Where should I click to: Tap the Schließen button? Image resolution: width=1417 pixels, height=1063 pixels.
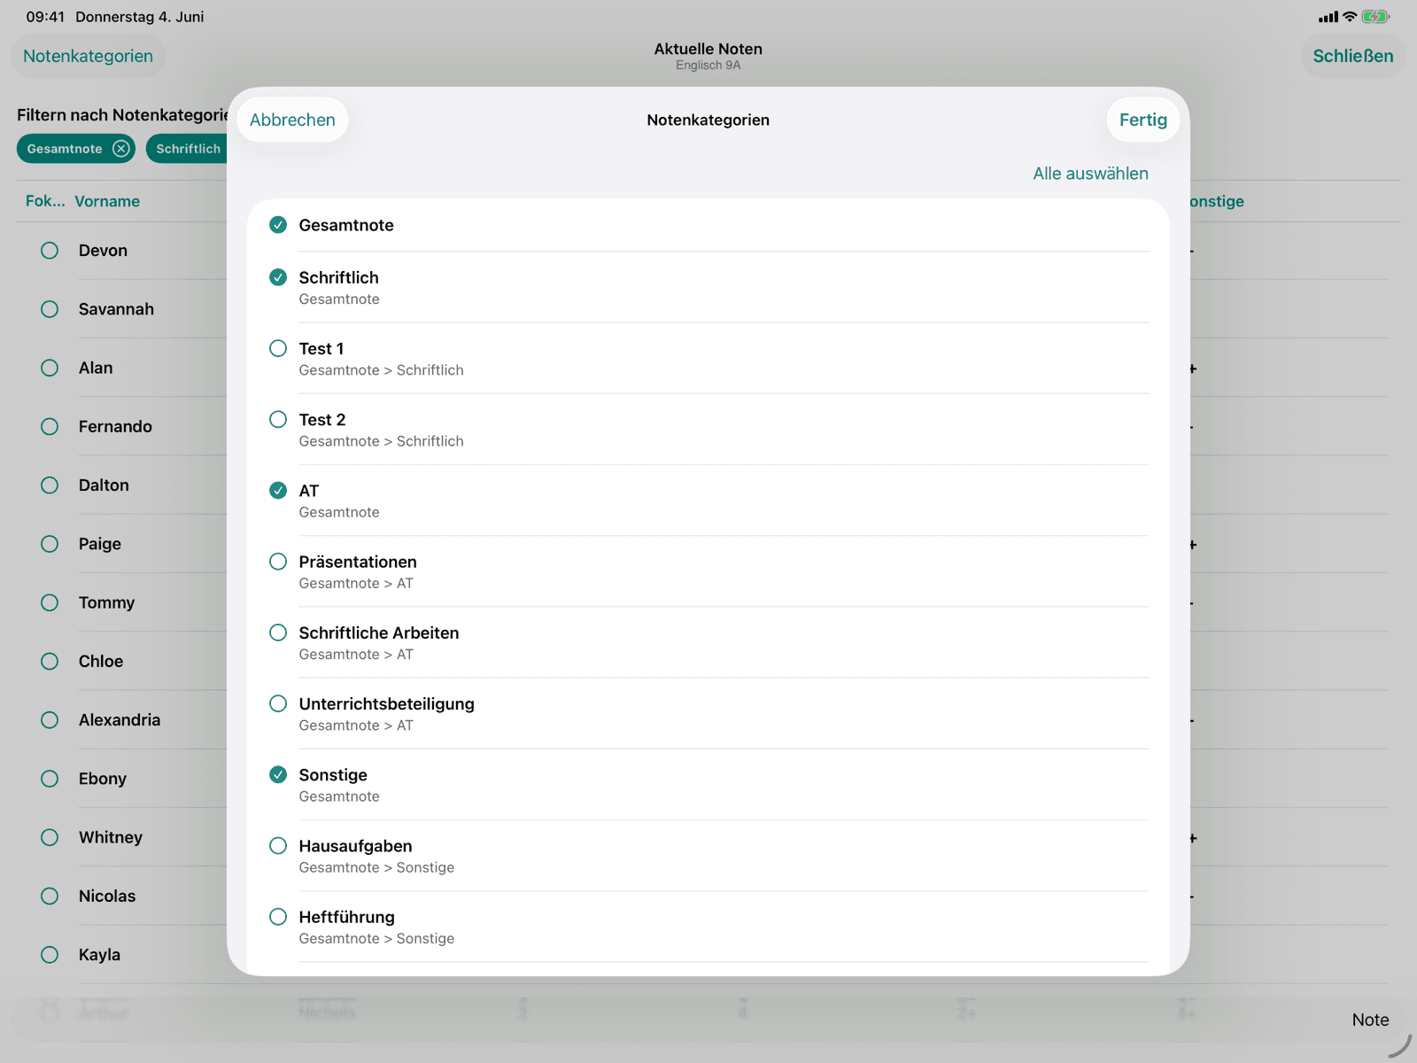pos(1352,56)
